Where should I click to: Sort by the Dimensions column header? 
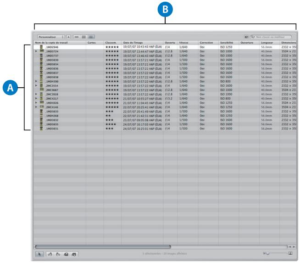click(288, 43)
